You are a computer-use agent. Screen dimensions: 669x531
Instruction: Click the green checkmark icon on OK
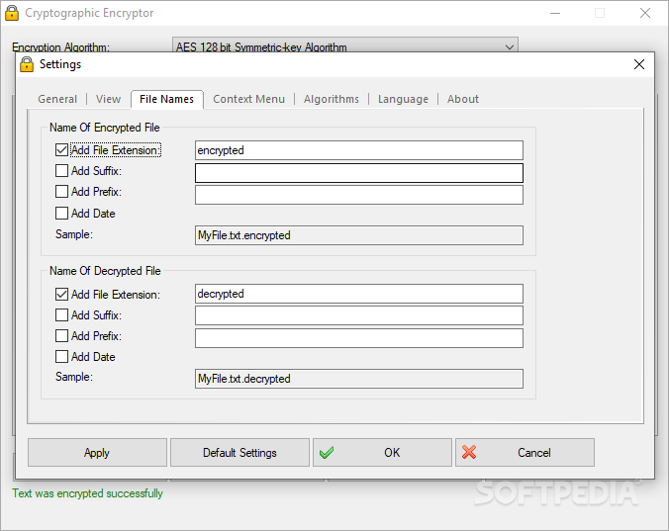pyautogui.click(x=327, y=453)
